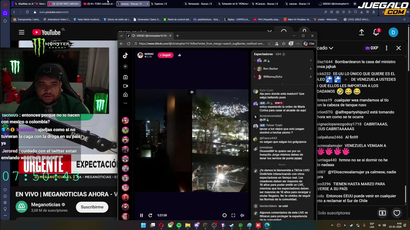Open top viewer Ron Barber's profile

271,69
